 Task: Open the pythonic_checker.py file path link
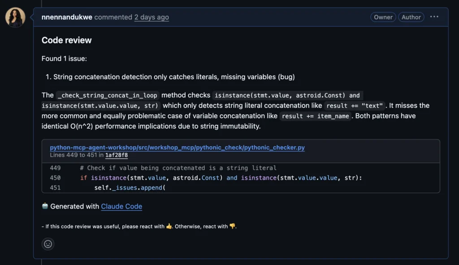point(177,147)
